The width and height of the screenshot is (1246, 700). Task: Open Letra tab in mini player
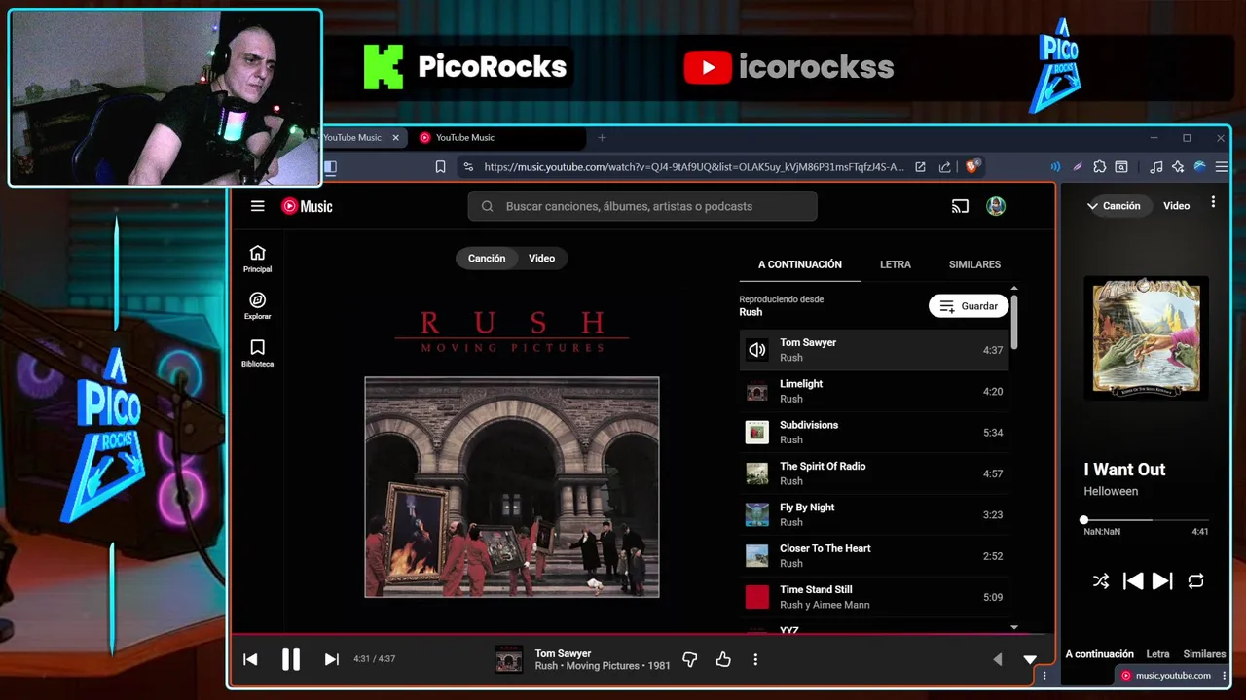tap(1157, 654)
